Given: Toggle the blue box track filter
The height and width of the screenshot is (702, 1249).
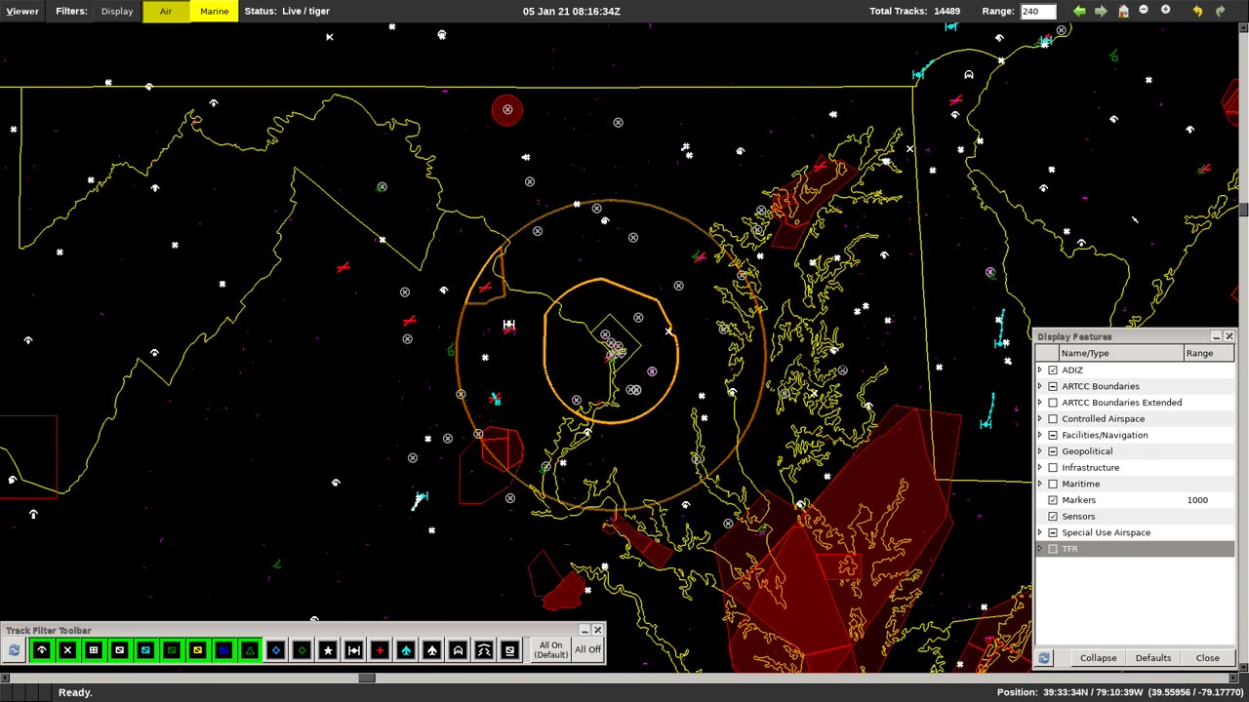Looking at the screenshot, I should pyautogui.click(x=223, y=650).
